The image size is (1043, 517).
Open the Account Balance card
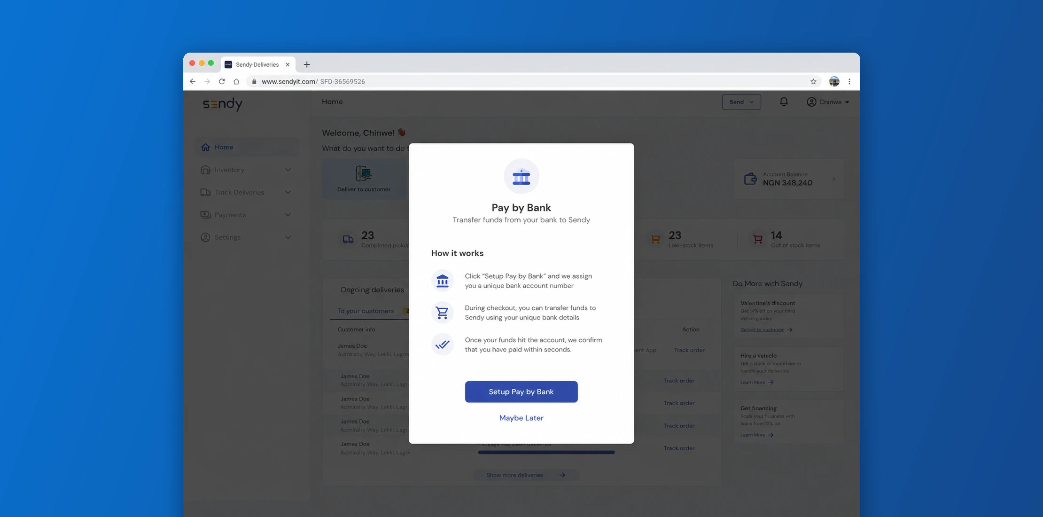tap(789, 179)
